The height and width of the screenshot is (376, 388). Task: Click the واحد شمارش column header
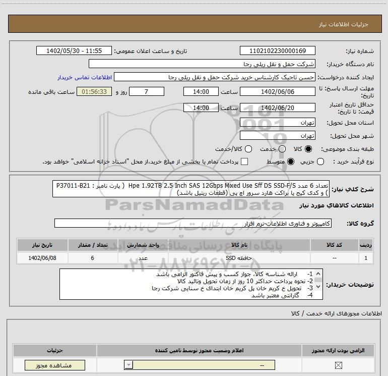click(x=143, y=245)
